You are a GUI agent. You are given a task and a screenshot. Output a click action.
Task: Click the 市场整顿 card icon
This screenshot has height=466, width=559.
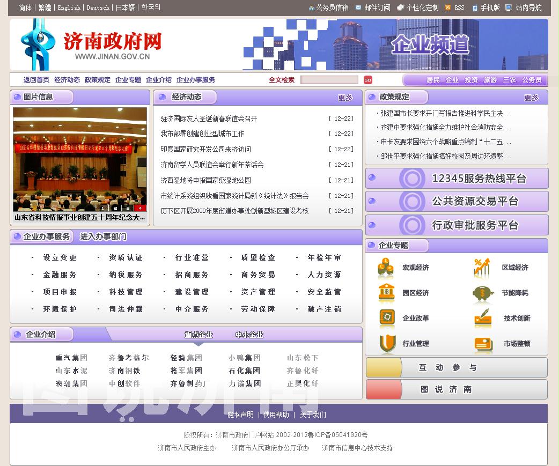(x=483, y=344)
